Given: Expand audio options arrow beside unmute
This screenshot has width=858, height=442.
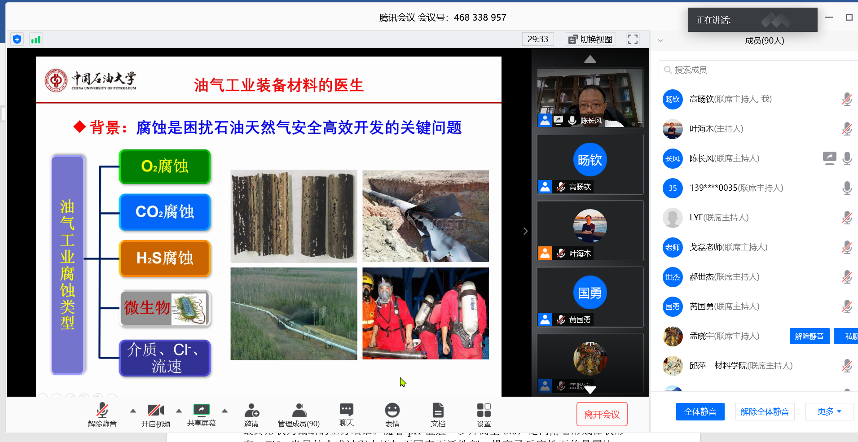Looking at the screenshot, I should (x=133, y=411).
